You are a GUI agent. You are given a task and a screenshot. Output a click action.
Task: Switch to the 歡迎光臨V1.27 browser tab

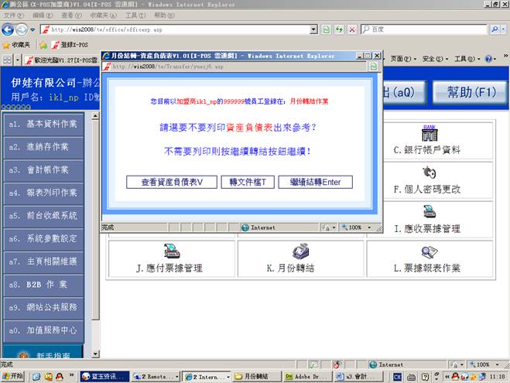coord(62,60)
